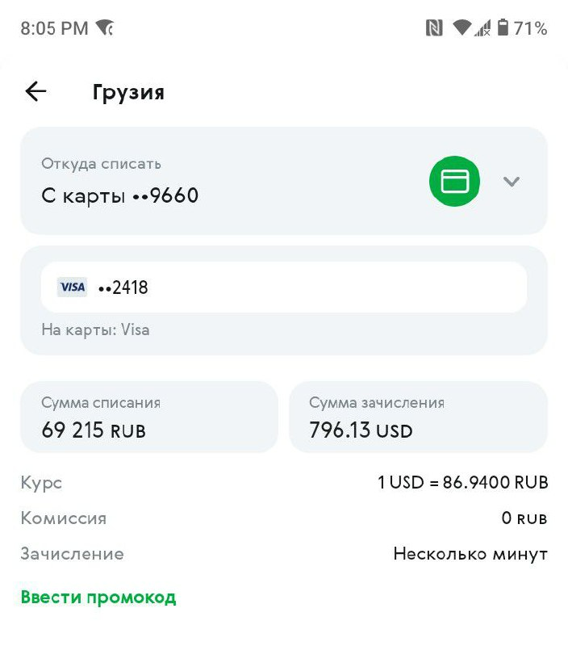Tap 'Ввести промокод' link

(98, 598)
